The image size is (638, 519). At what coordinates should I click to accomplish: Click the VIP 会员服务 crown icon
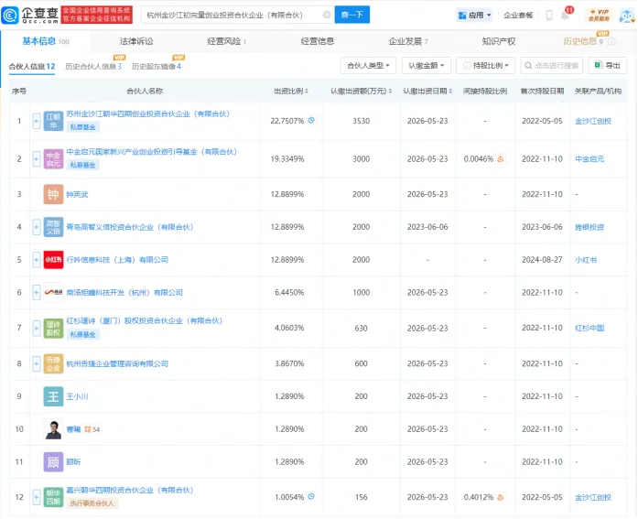[598, 15]
